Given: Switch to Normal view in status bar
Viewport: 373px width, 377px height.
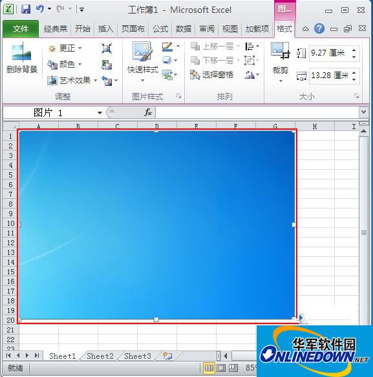Looking at the screenshot, I should click(209, 368).
